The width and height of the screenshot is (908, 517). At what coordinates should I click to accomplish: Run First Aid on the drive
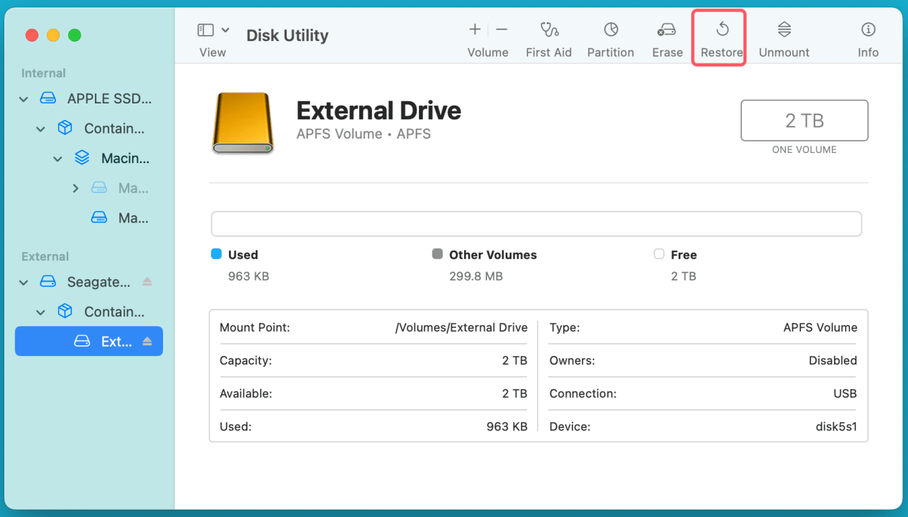(x=549, y=36)
